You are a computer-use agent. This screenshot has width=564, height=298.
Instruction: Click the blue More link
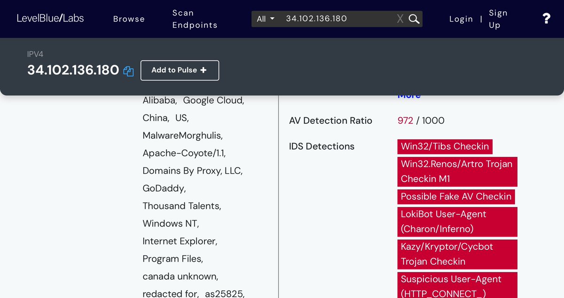tap(409, 96)
